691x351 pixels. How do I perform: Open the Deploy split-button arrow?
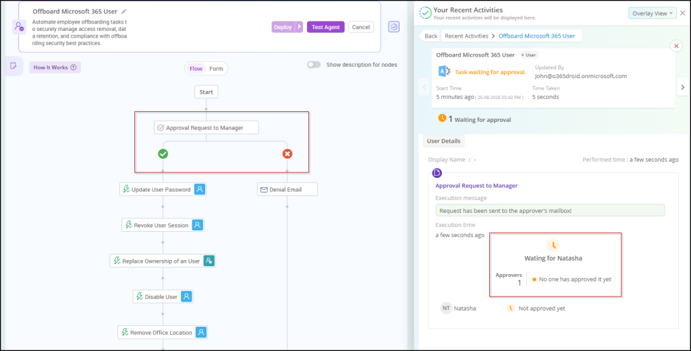coord(299,27)
